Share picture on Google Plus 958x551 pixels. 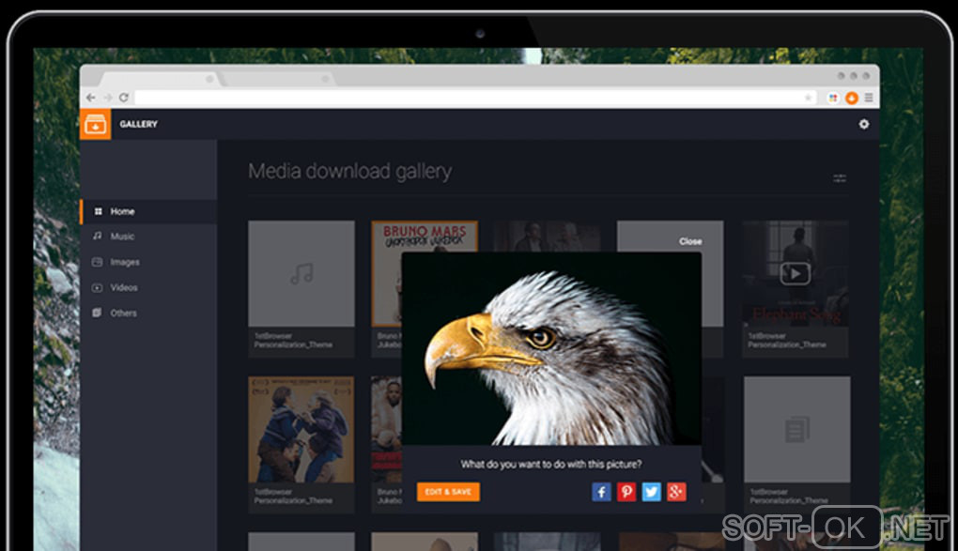tap(676, 492)
